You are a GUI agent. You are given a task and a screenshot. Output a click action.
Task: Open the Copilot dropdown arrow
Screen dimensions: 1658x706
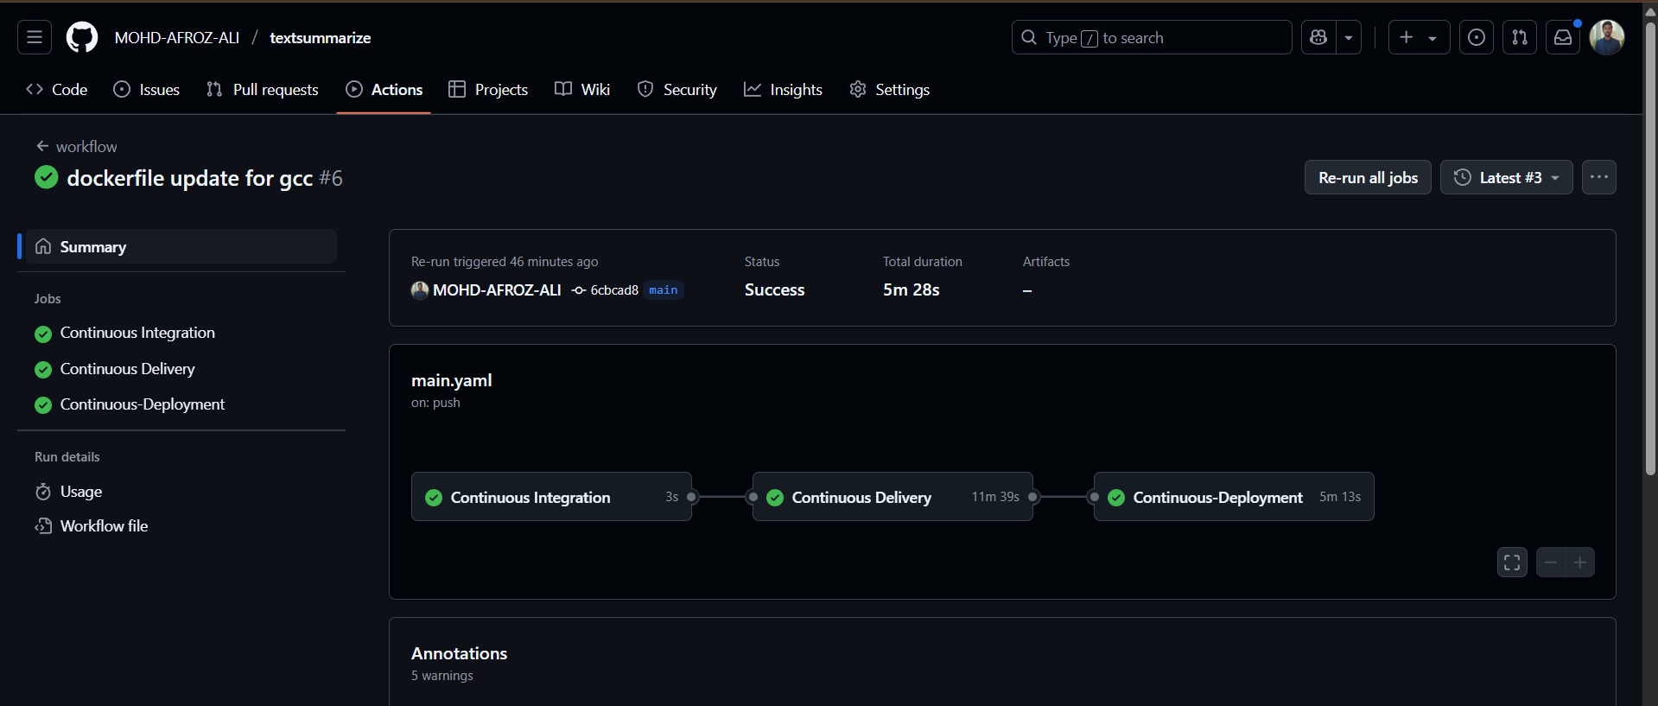1349,37
